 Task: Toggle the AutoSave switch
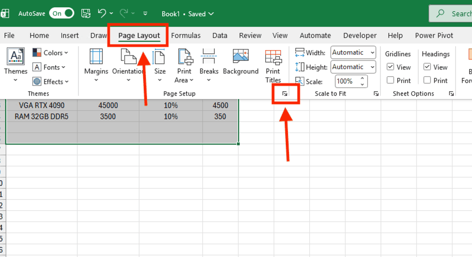coord(62,13)
